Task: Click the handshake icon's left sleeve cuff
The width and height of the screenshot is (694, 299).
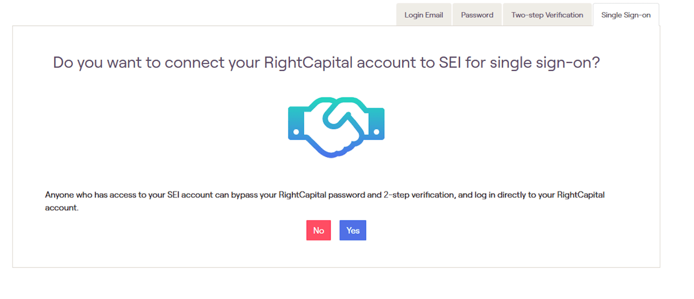Action: click(x=297, y=124)
